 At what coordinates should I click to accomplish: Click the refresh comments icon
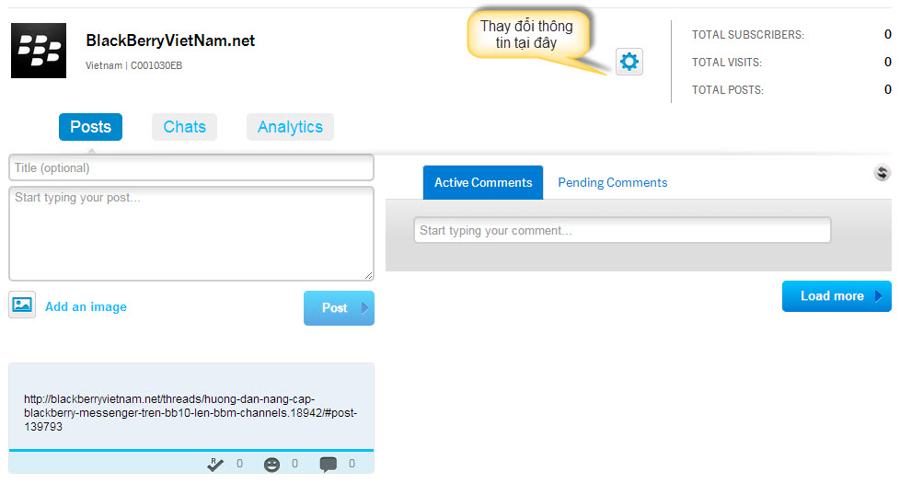coord(883,172)
